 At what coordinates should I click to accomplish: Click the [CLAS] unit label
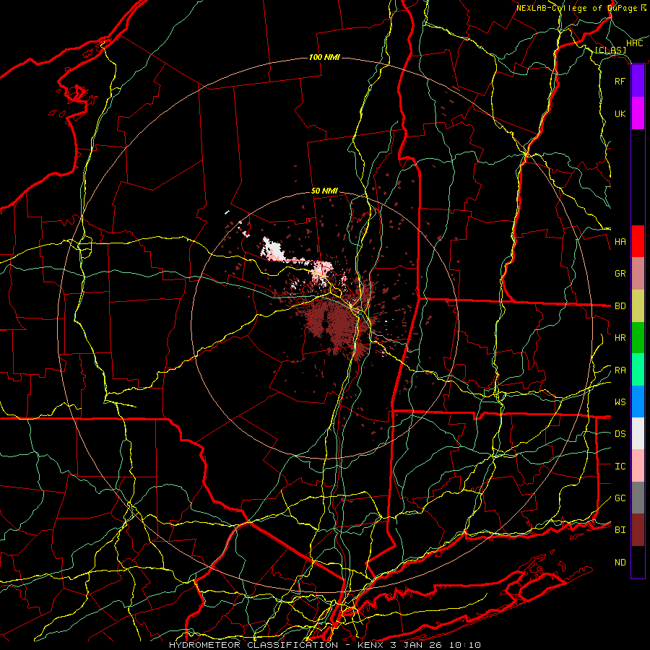[610, 50]
